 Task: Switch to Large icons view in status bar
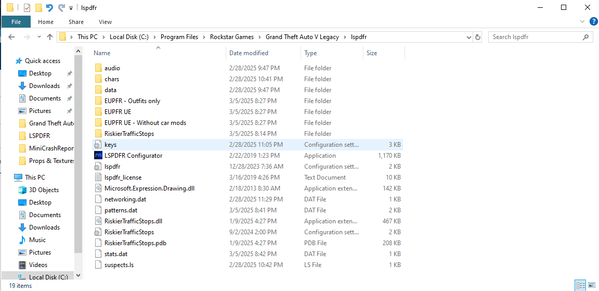click(591, 285)
